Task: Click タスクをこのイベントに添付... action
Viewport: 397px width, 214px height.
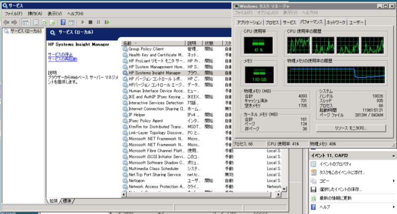Action: [342, 172]
